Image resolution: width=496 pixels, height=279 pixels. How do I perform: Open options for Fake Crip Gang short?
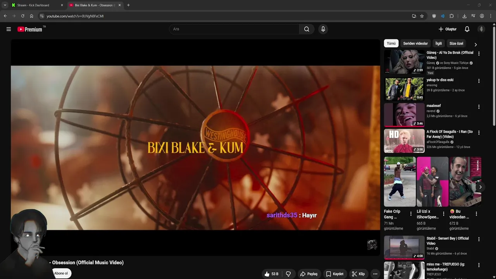[x=411, y=214]
